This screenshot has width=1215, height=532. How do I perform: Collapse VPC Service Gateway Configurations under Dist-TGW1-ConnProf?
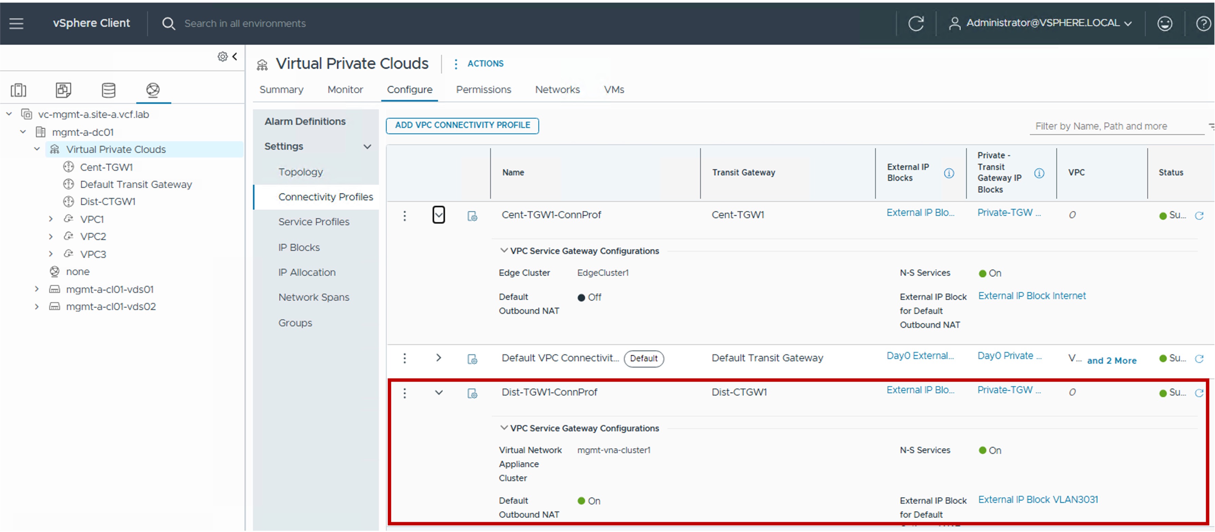click(x=504, y=428)
